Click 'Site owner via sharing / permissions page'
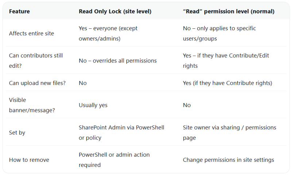Screen dimensions: 291x176 click(x=229, y=133)
